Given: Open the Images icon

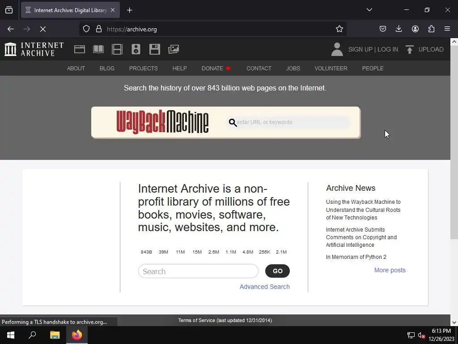Looking at the screenshot, I should [174, 49].
